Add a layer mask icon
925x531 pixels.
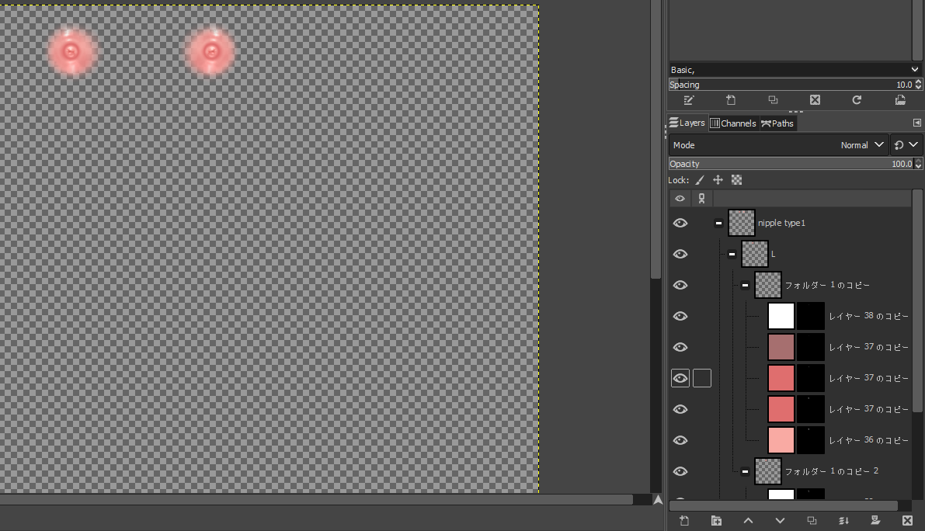click(x=875, y=520)
